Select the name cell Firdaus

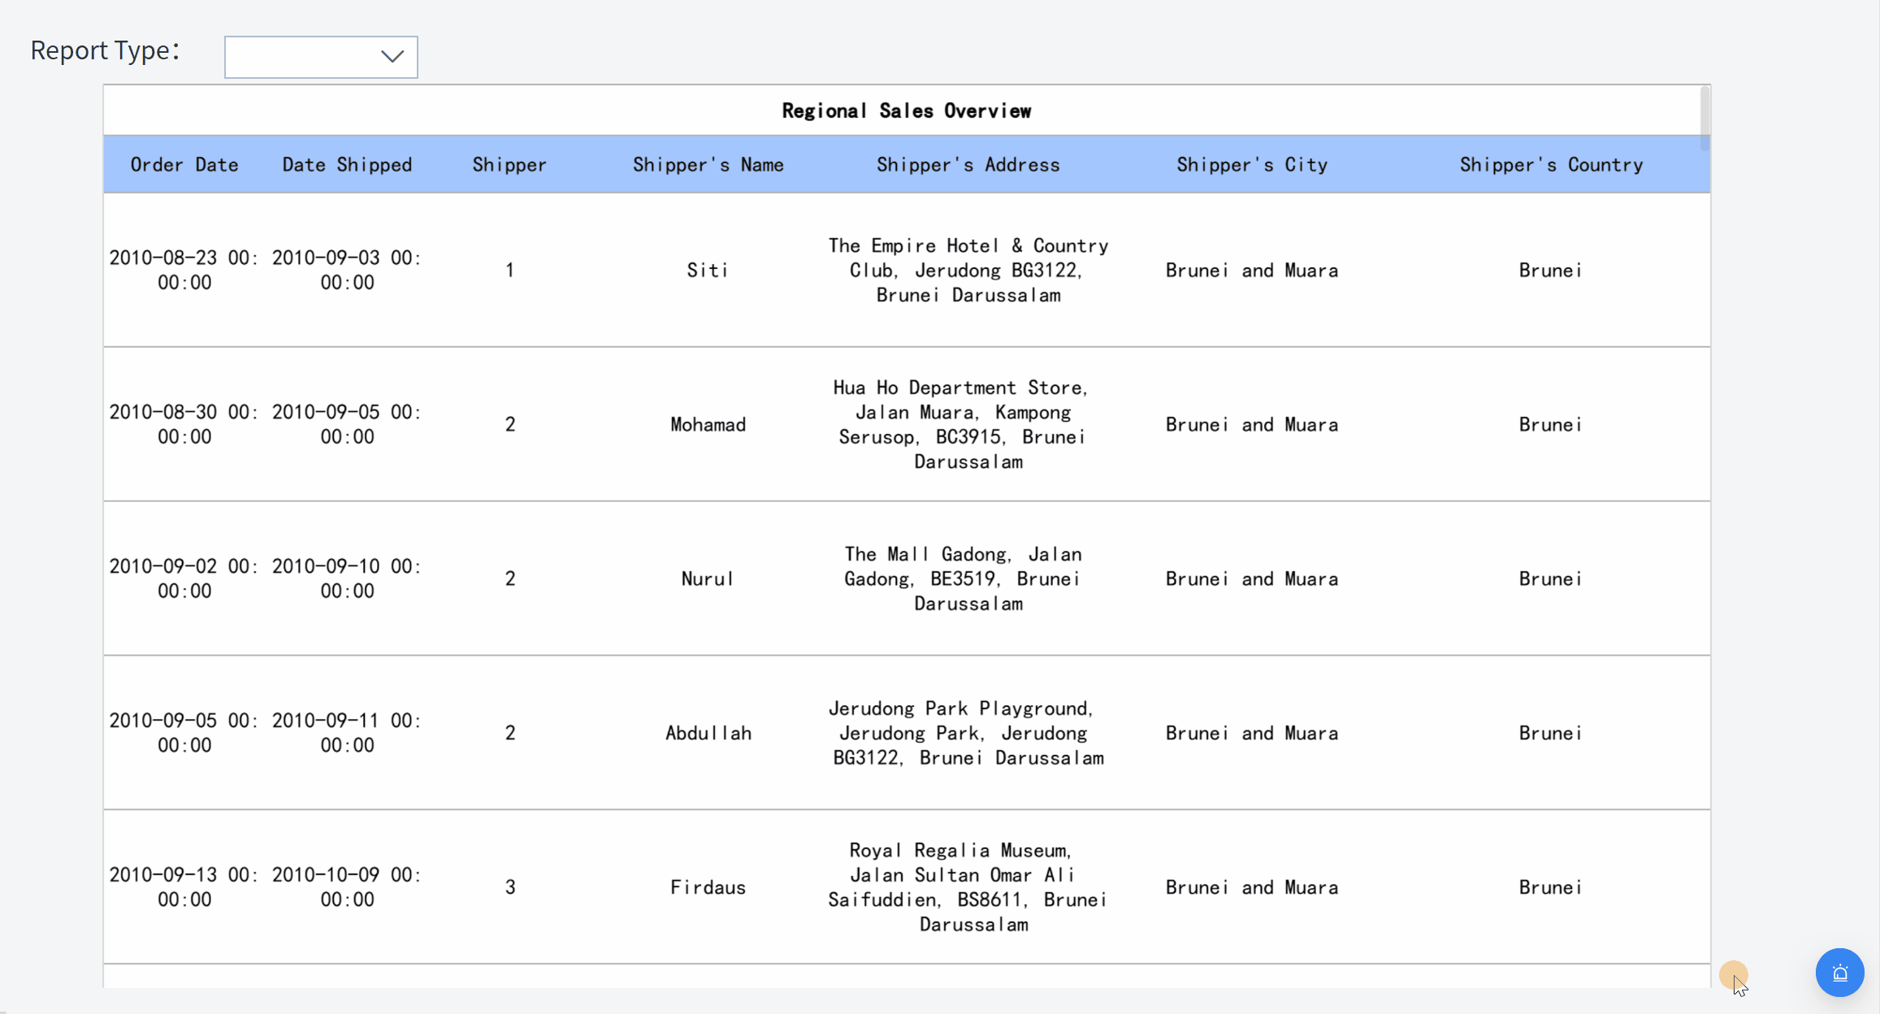tap(708, 887)
